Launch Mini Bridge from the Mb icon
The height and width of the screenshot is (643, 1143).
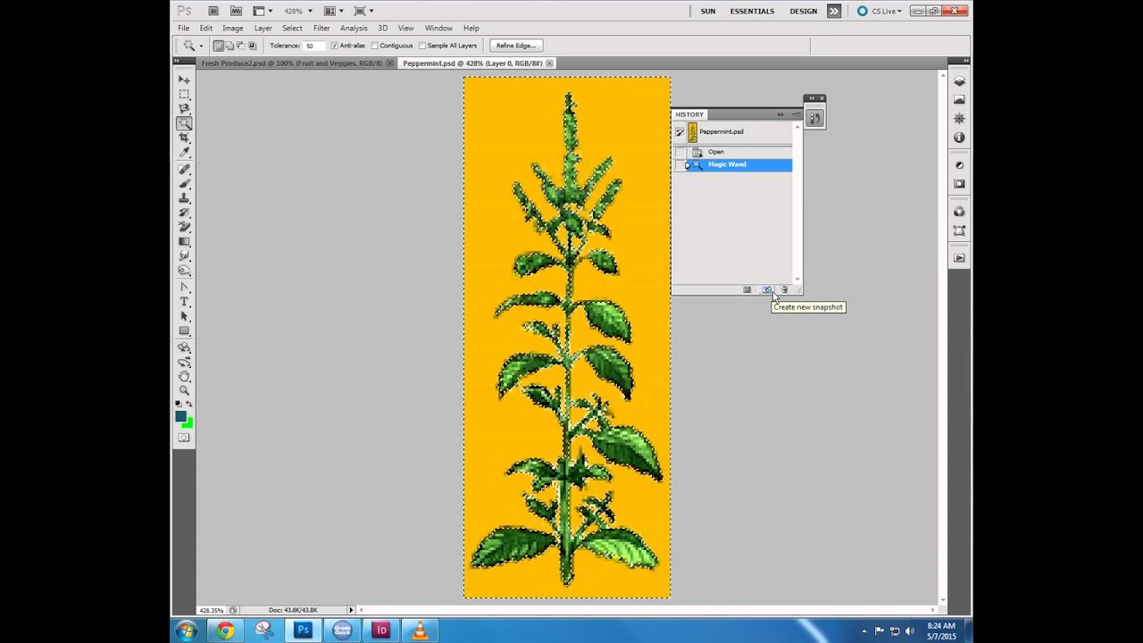pyautogui.click(x=236, y=11)
